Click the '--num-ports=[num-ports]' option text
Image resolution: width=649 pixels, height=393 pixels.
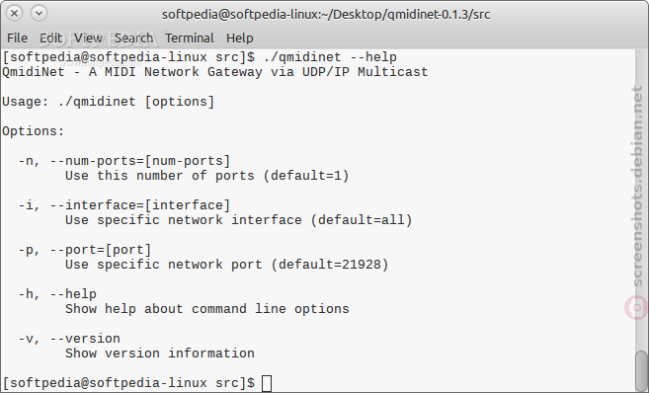coord(140,161)
